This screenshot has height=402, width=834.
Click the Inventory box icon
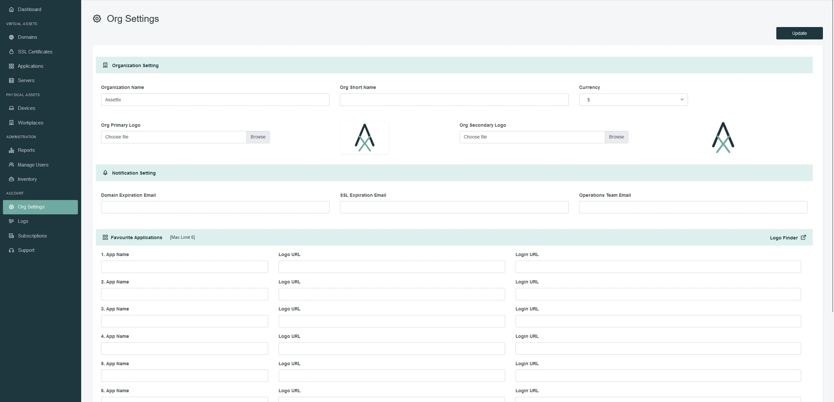pyautogui.click(x=11, y=179)
